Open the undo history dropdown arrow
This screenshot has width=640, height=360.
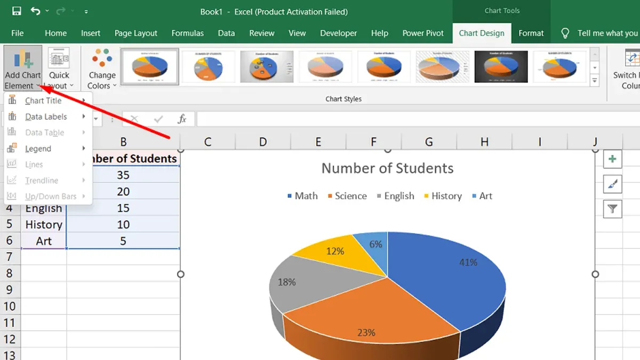click(47, 12)
